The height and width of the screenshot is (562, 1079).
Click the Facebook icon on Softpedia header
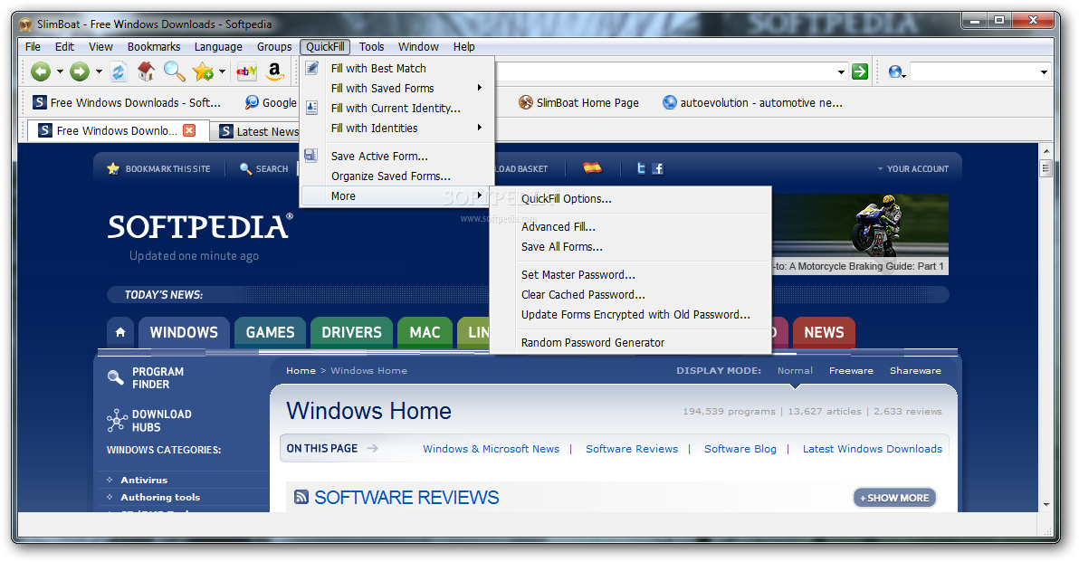(658, 168)
